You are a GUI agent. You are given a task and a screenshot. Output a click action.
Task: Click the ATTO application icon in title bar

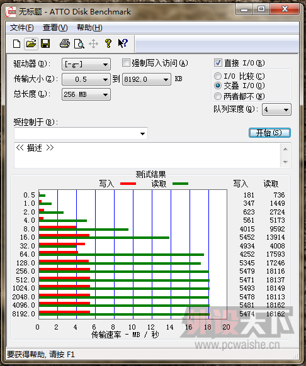pyautogui.click(x=11, y=12)
